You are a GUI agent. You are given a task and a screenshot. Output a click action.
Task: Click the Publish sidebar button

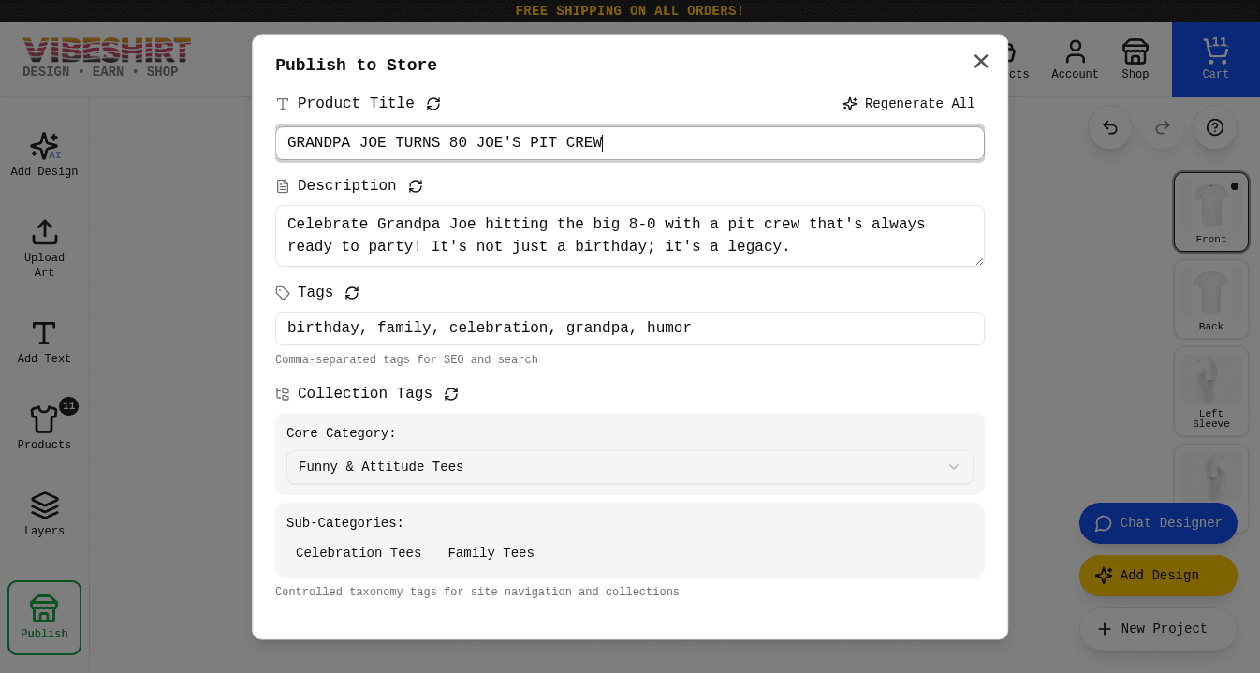click(x=44, y=618)
